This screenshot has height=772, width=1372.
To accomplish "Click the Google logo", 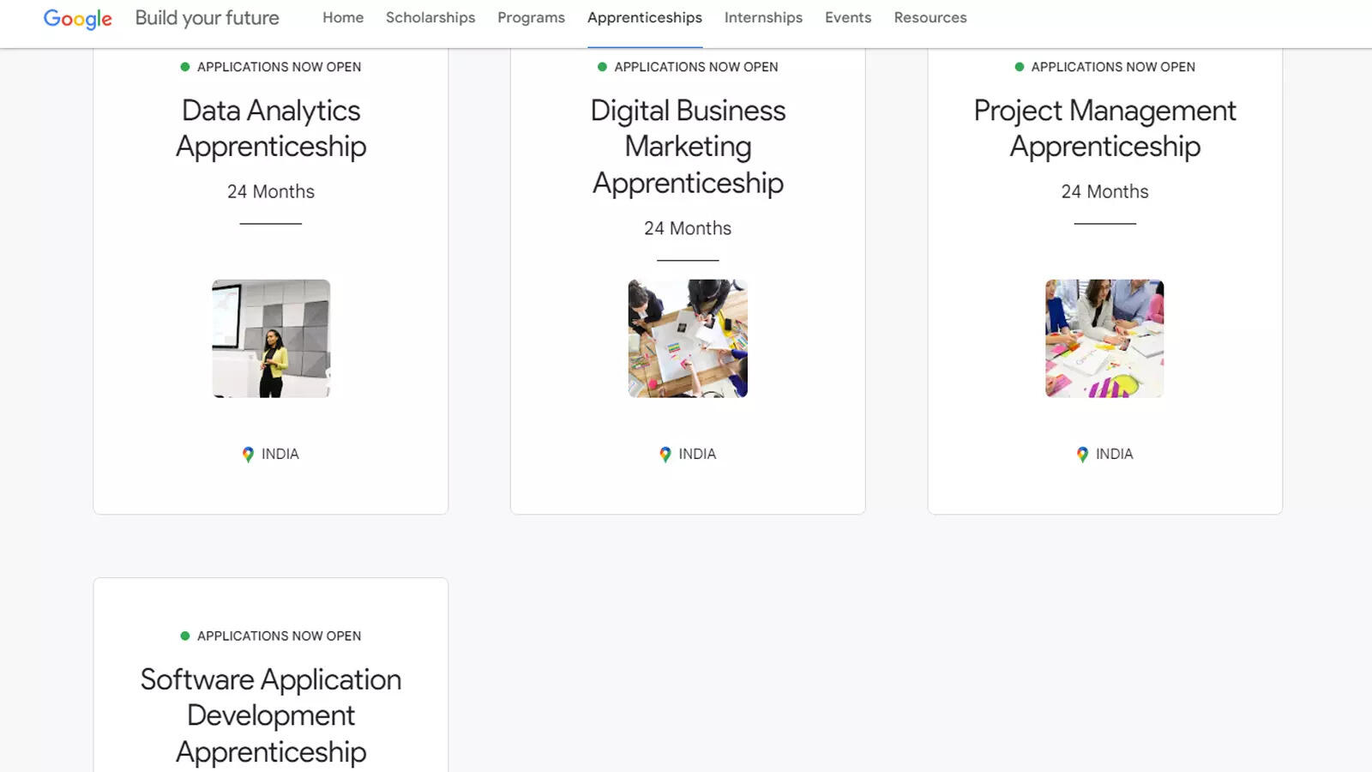I will pos(77,19).
